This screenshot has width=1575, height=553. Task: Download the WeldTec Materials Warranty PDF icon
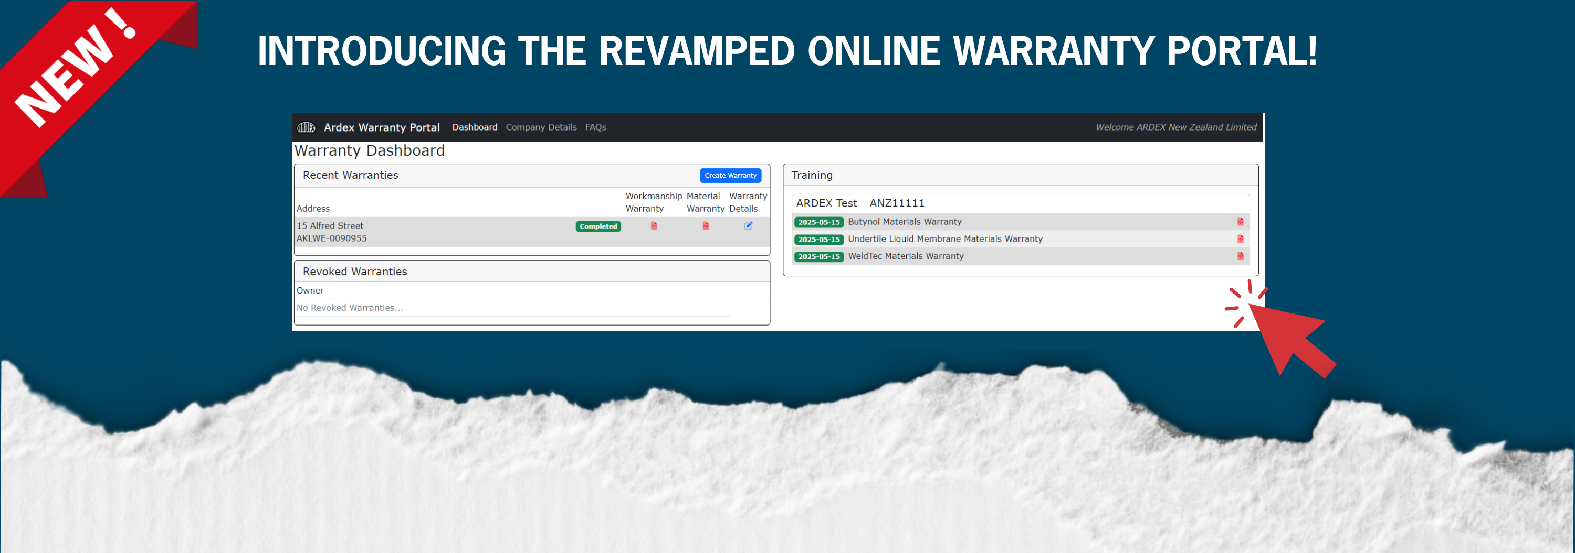(1240, 256)
